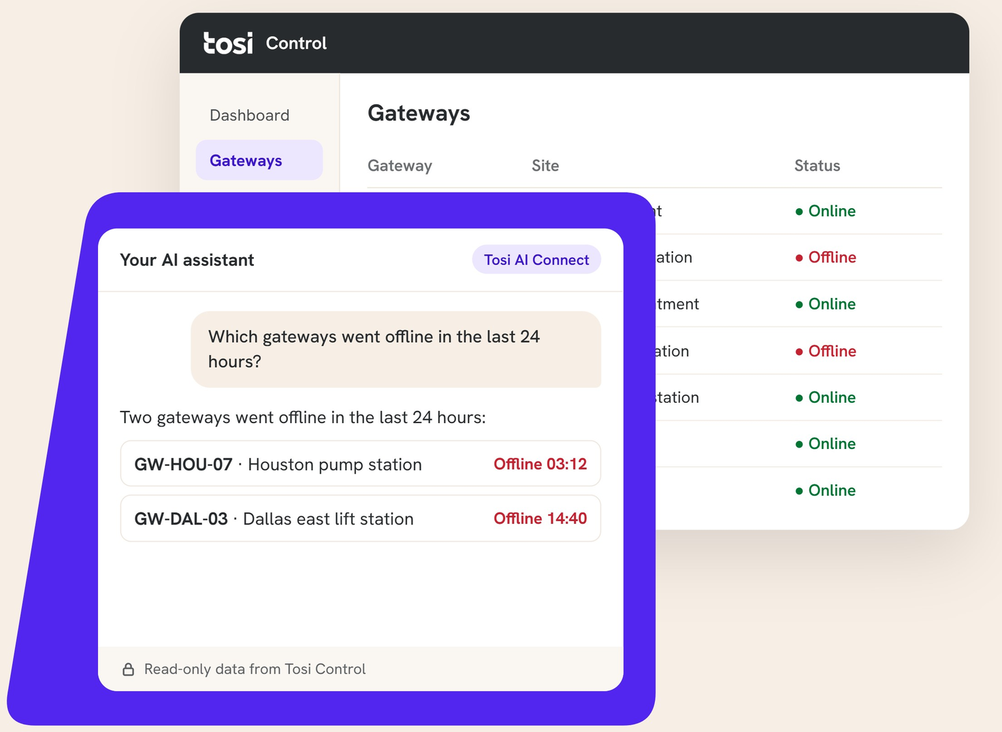Click the Control label in header

(x=296, y=43)
